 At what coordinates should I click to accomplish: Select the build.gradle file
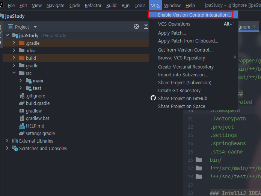coord(38,103)
